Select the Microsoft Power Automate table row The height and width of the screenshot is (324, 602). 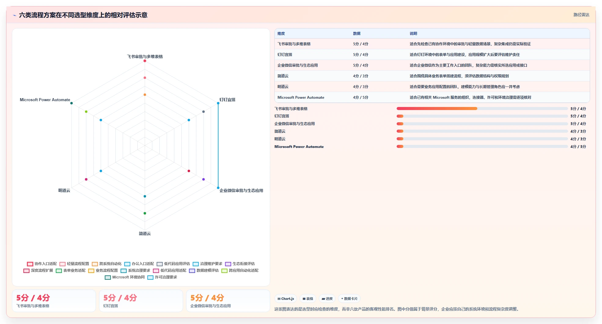432,98
